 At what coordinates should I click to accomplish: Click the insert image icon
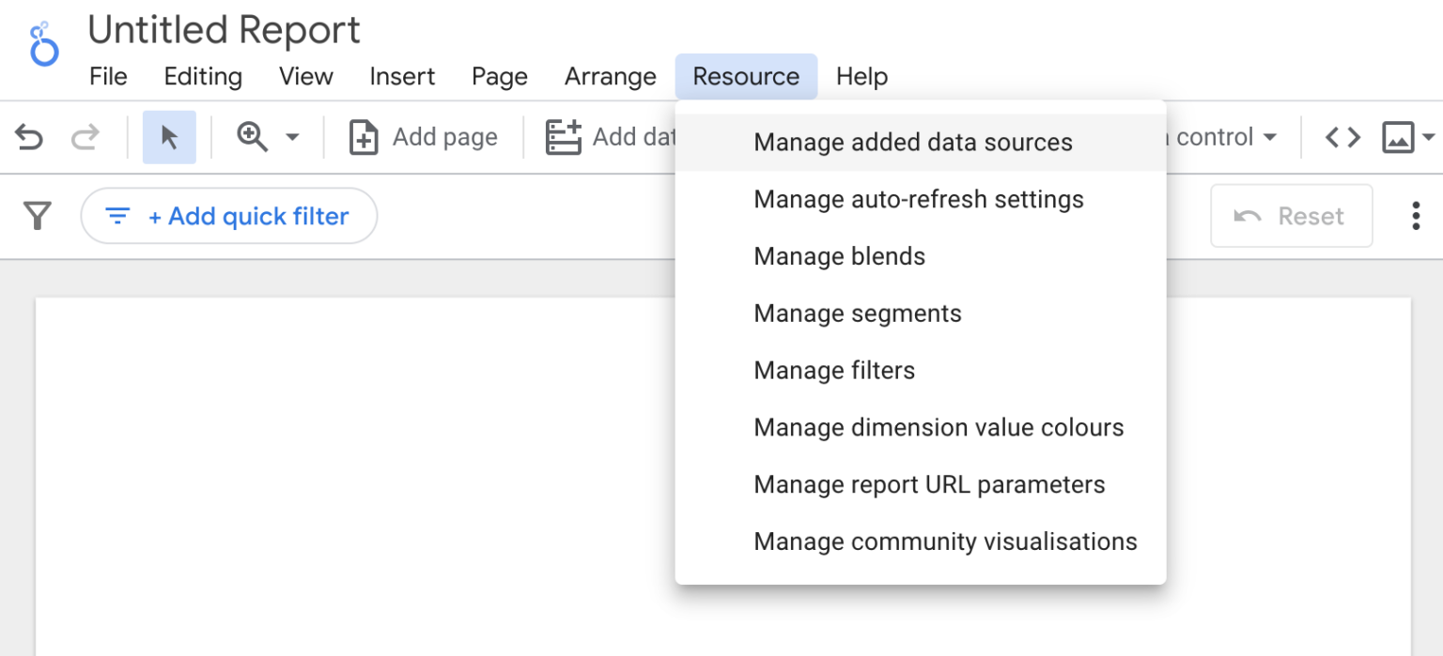(1397, 137)
